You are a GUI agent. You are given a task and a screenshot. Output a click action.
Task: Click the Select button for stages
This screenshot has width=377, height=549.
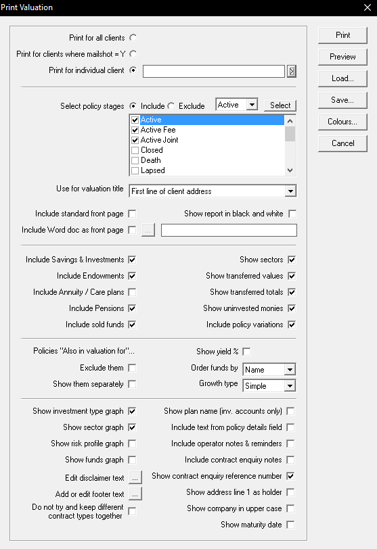(280, 105)
